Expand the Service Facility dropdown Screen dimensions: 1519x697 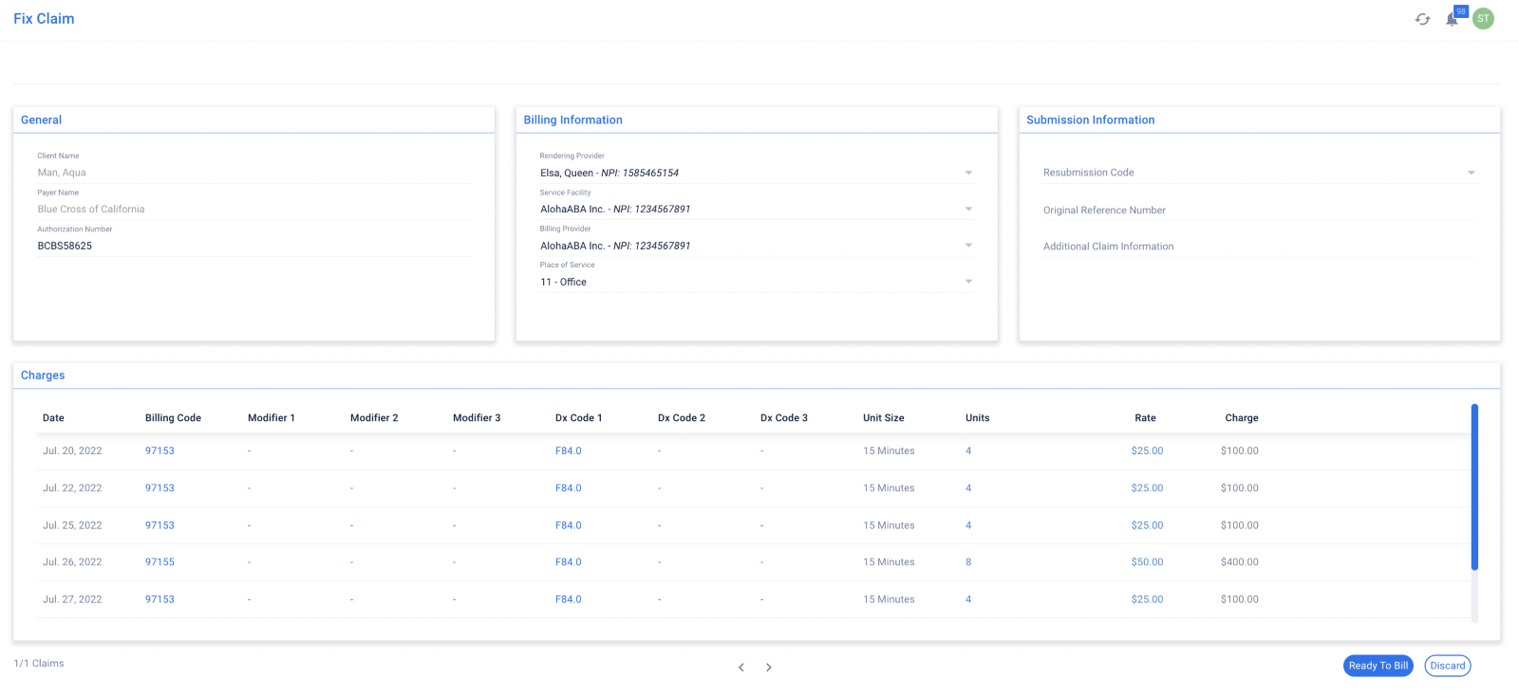(x=968, y=209)
